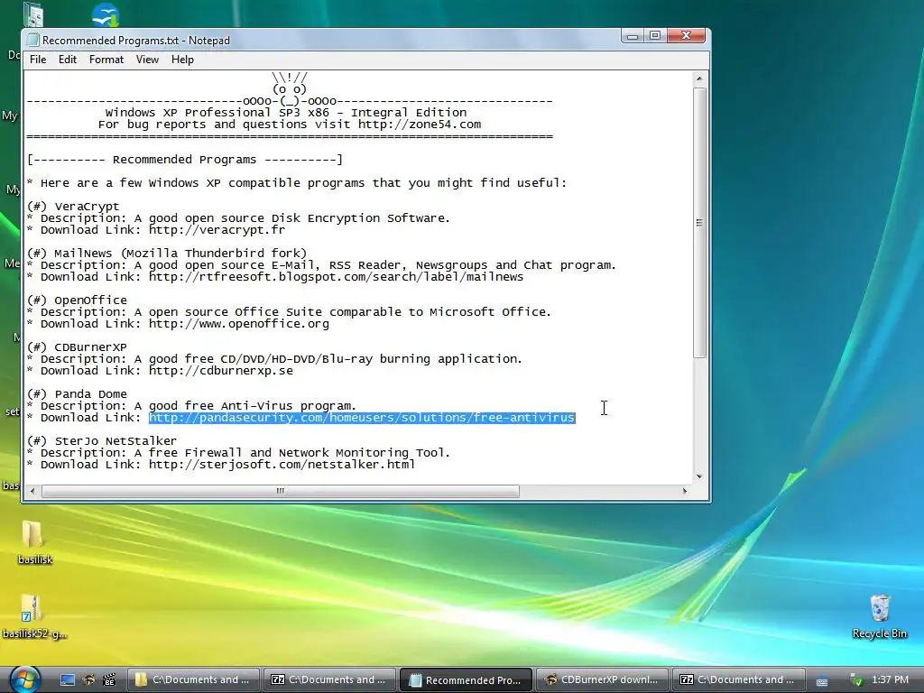Click the '(#) Panda Dome' heading line
This screenshot has width=924, height=693.
[x=77, y=394]
